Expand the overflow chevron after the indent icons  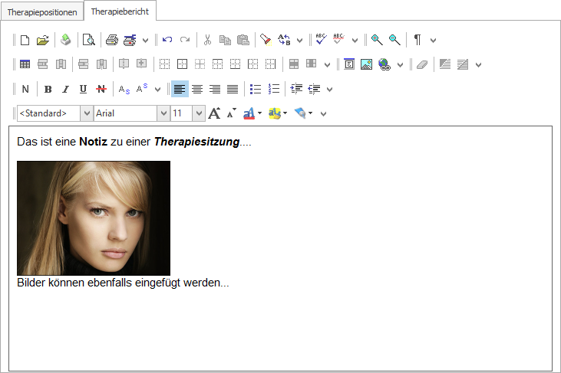(x=330, y=90)
